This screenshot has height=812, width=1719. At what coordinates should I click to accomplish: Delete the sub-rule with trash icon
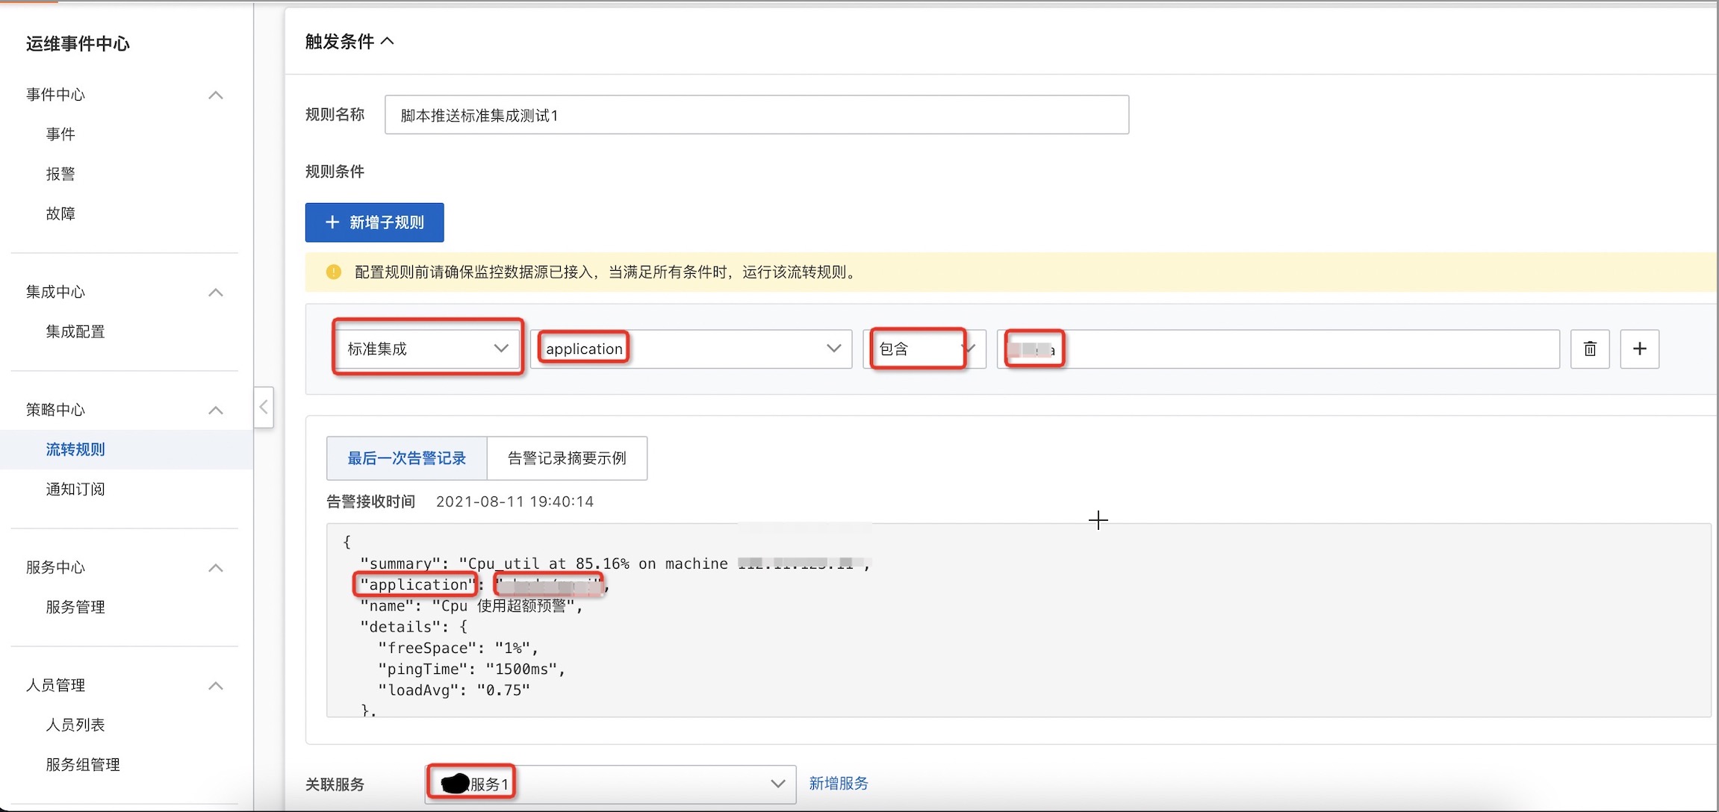[1590, 349]
